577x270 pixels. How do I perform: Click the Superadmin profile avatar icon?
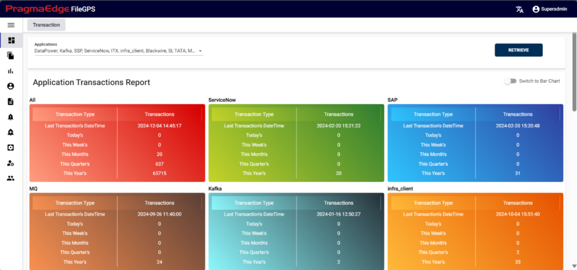[x=536, y=9]
